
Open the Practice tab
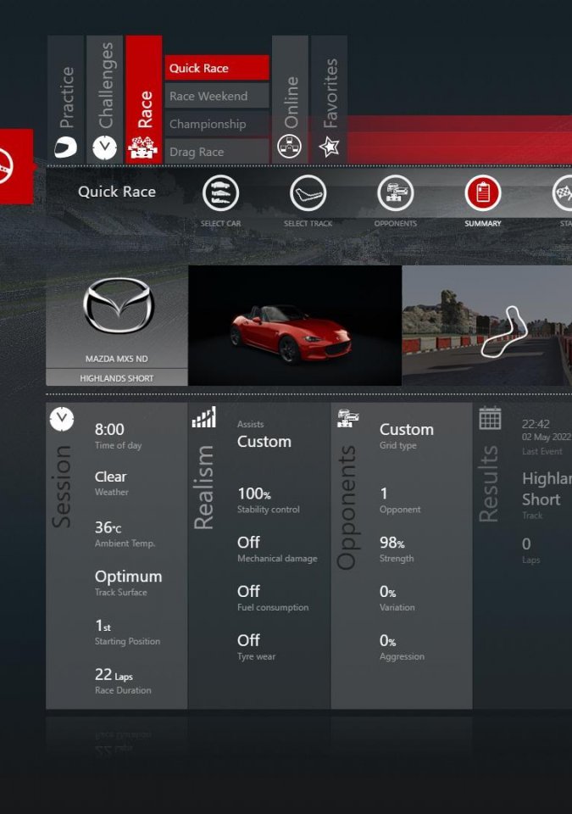[65, 99]
